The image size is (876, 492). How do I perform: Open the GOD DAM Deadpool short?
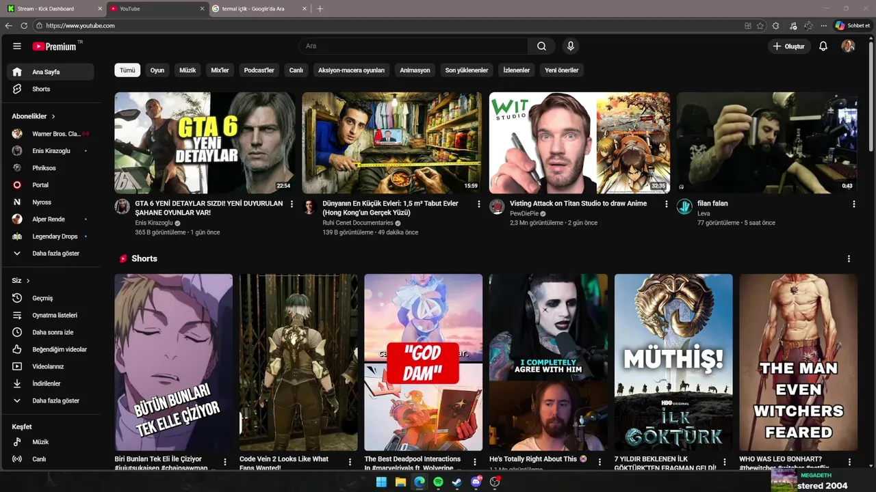pos(424,362)
